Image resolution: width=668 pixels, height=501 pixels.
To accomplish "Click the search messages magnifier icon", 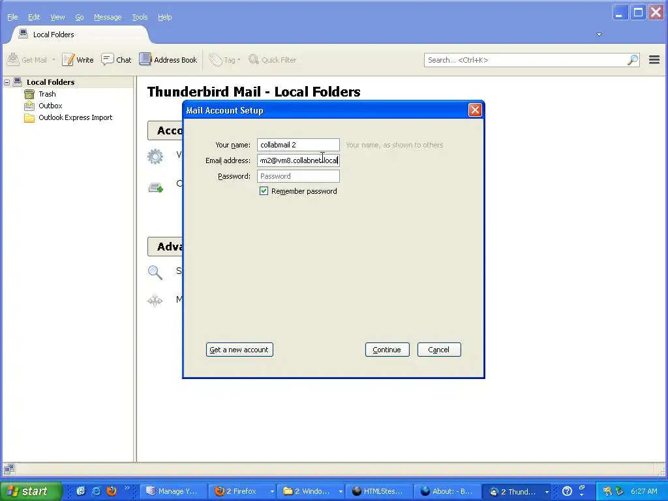I will (x=155, y=272).
